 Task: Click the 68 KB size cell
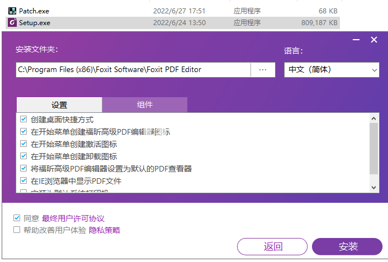point(328,11)
